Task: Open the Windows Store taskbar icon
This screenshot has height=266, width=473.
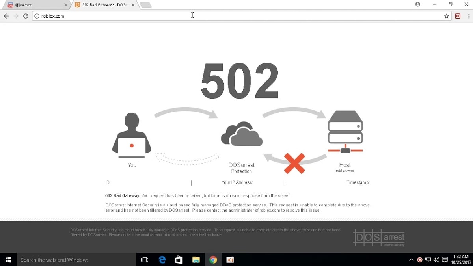Action: (x=179, y=260)
